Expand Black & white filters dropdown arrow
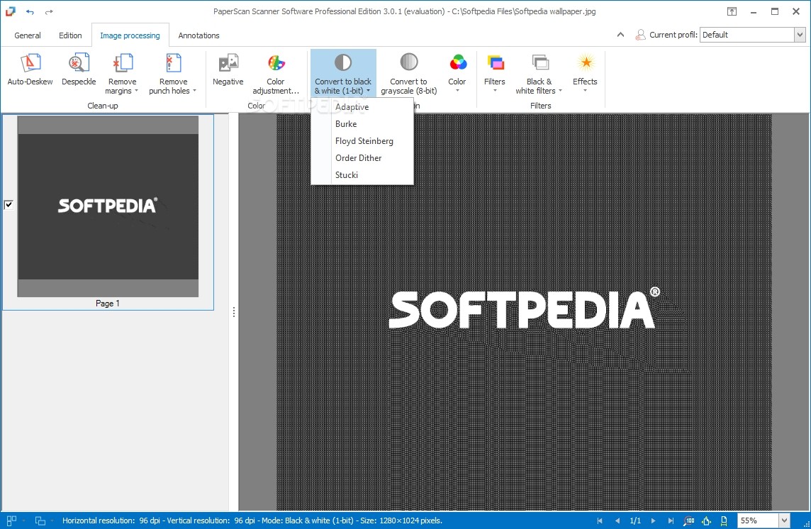Image resolution: width=811 pixels, height=529 pixels. point(560,91)
